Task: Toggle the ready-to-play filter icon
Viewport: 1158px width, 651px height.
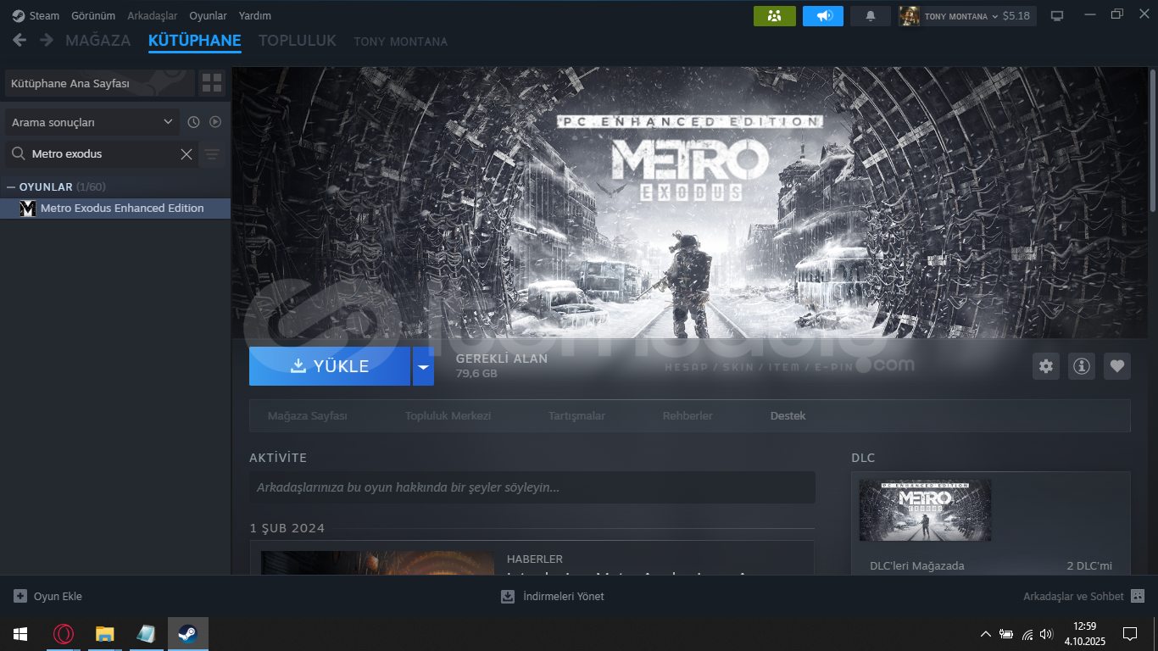Action: click(215, 122)
